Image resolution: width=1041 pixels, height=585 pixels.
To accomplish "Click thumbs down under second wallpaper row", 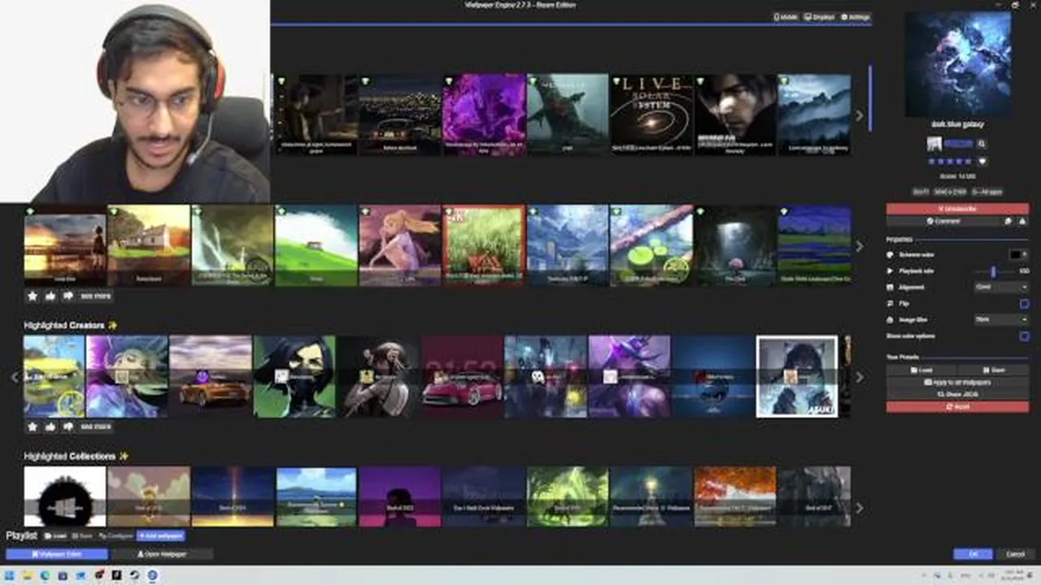I will (x=68, y=297).
